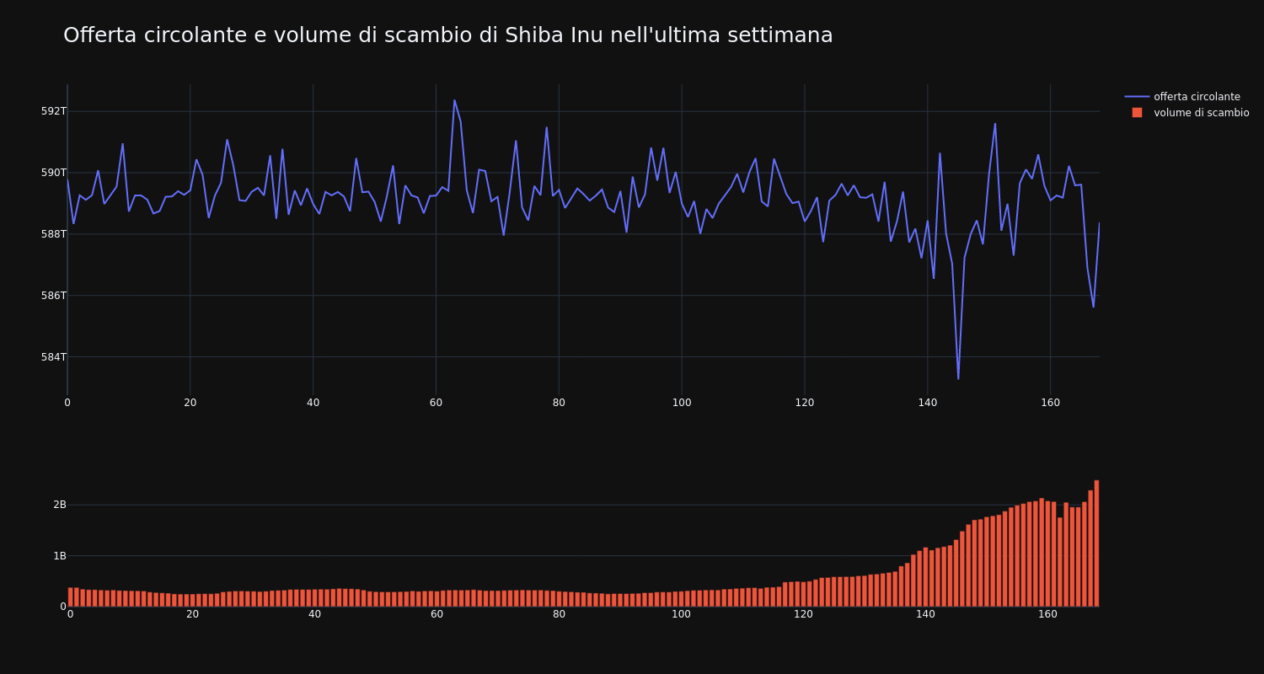Click the blue line swatch in the legend

(x=1137, y=97)
